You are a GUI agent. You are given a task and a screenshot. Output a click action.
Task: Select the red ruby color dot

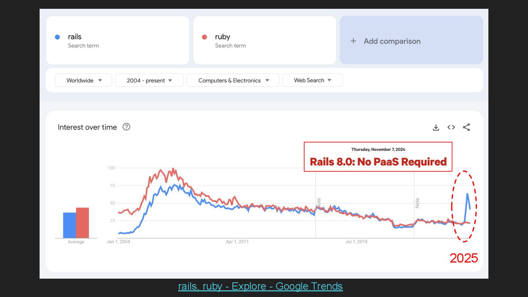(x=205, y=37)
